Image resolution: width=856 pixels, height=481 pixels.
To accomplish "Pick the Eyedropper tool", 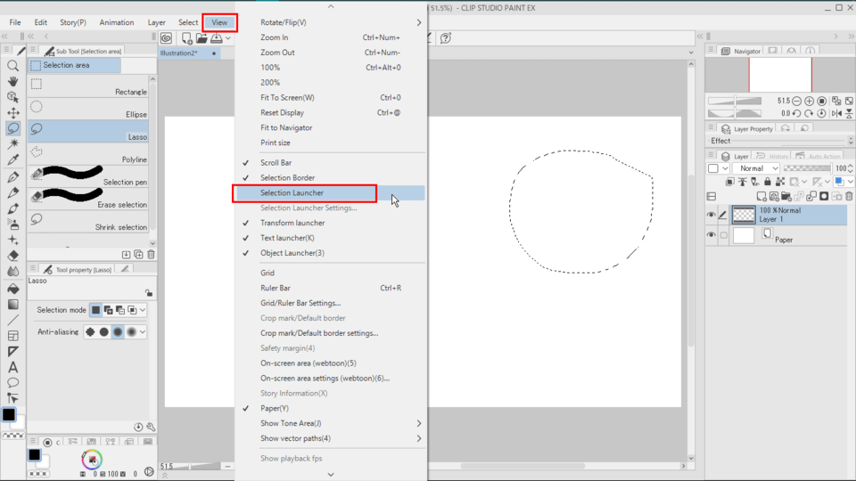I will (13, 160).
